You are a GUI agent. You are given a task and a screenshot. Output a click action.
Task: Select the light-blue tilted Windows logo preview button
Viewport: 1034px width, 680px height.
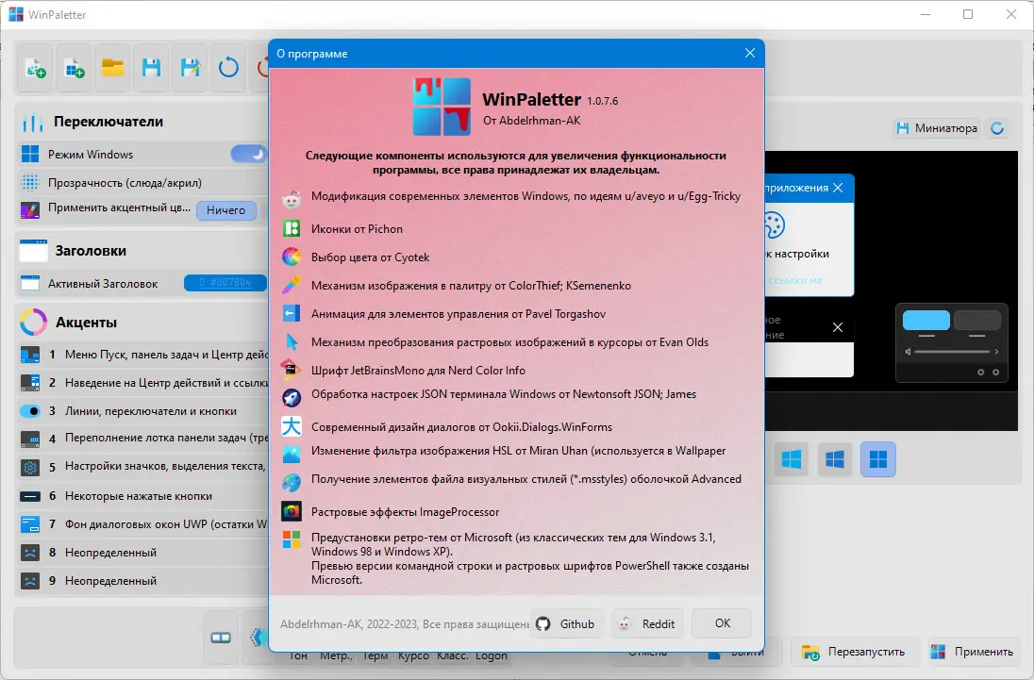[x=792, y=459]
